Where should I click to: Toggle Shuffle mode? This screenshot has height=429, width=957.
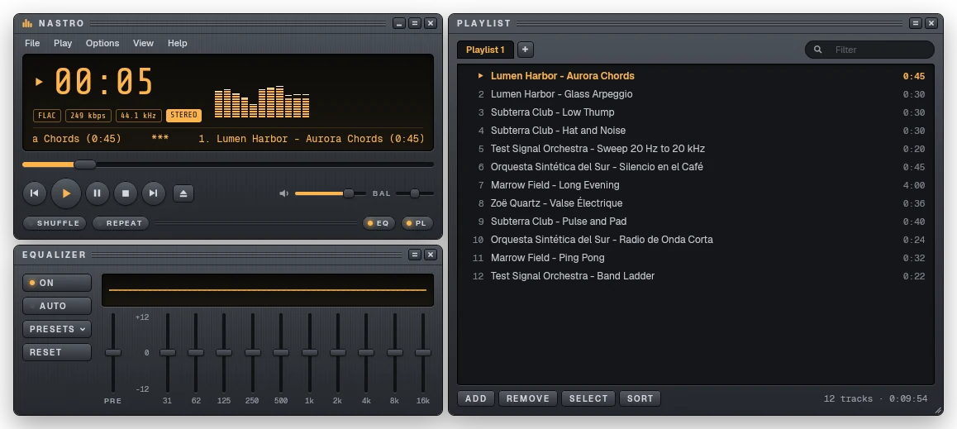55,223
